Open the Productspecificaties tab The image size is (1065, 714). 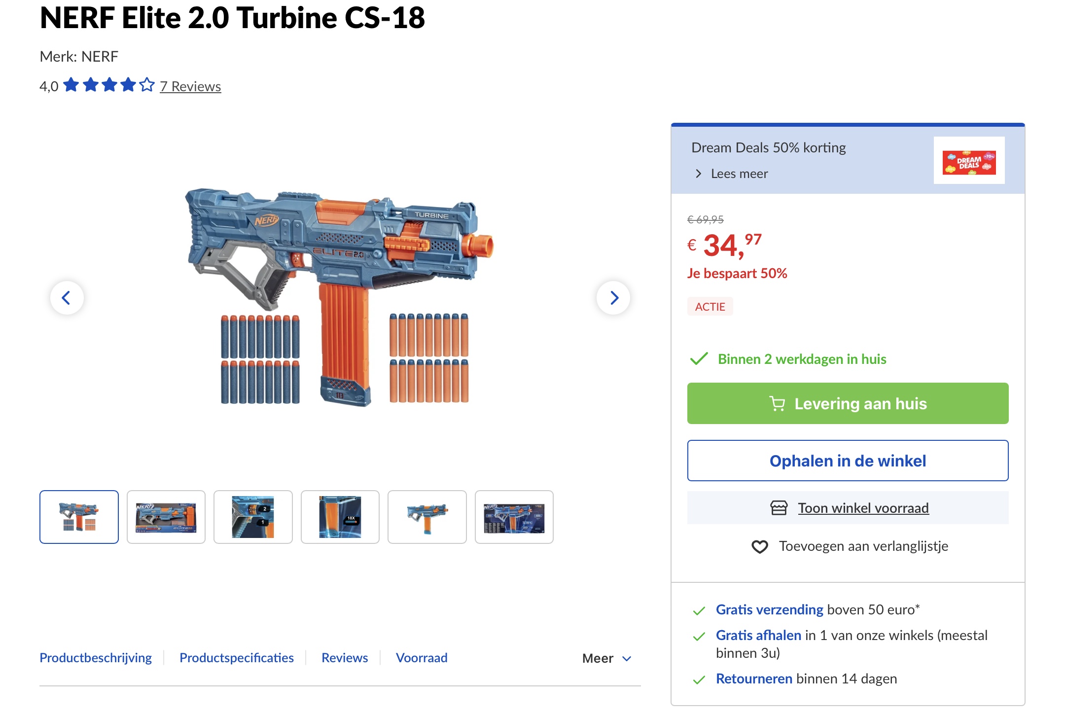pos(237,658)
